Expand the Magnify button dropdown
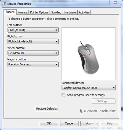Viewport: 123px width, 130px height. (33, 64)
